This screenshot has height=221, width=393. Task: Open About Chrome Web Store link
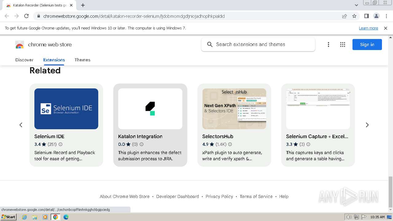pyautogui.click(x=125, y=196)
